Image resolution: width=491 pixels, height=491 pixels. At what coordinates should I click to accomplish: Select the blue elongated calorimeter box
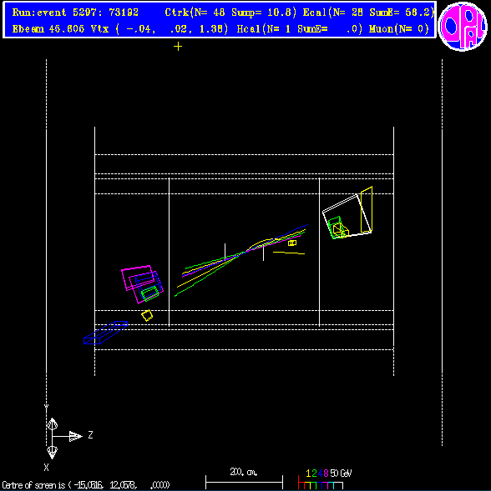[x=105, y=333]
